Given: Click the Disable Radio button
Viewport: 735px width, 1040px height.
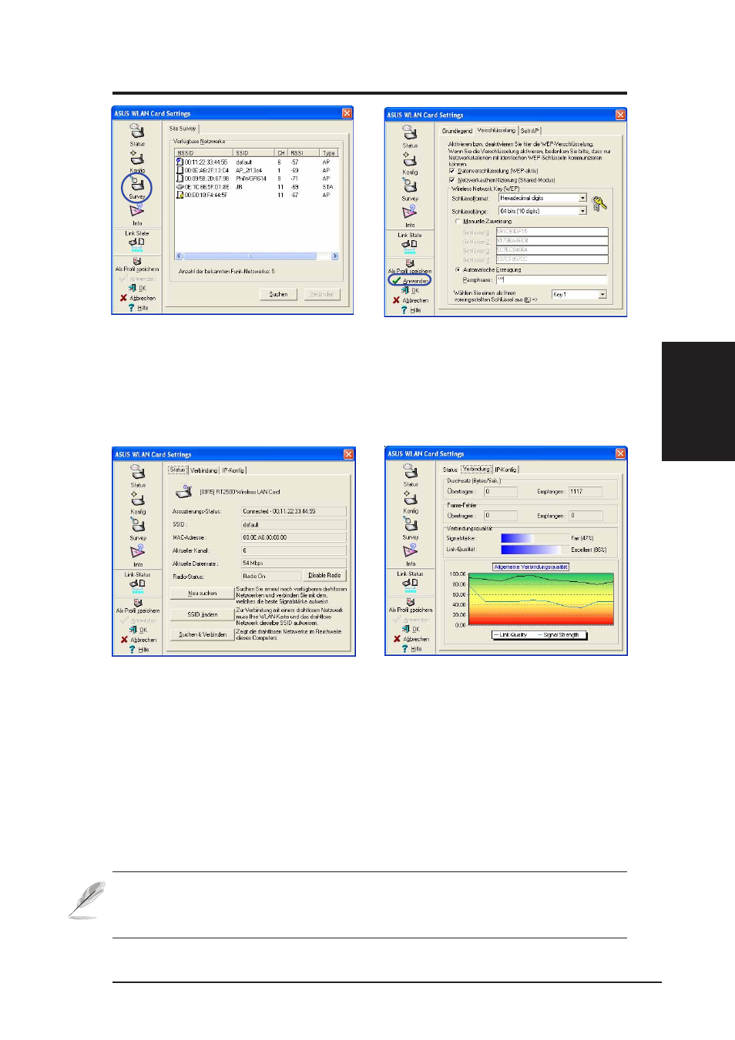Looking at the screenshot, I should pos(324,575).
